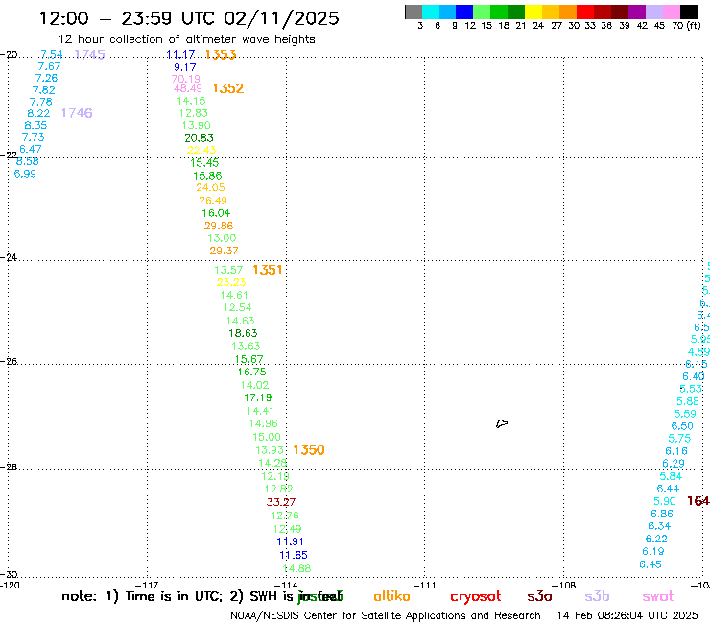Click the bright red legend swatch
Viewport: 710px width, 624px height.
pos(585,12)
